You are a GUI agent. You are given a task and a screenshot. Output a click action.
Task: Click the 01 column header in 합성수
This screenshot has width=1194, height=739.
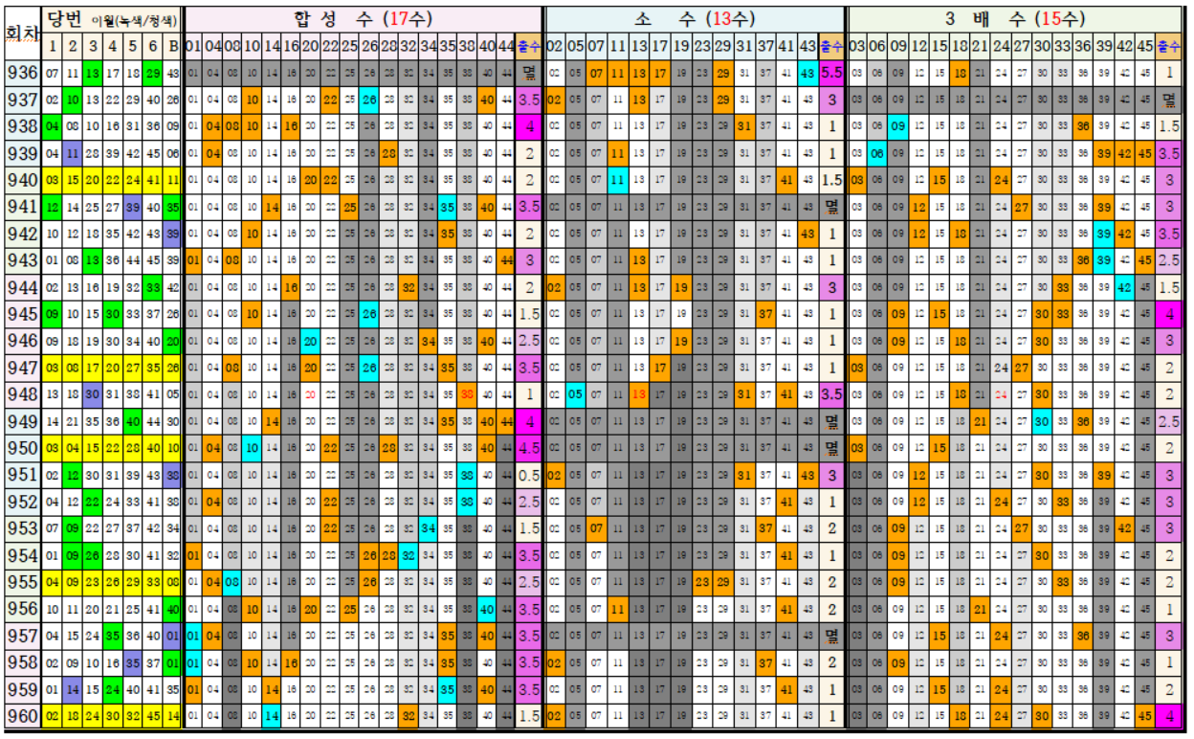(x=193, y=46)
